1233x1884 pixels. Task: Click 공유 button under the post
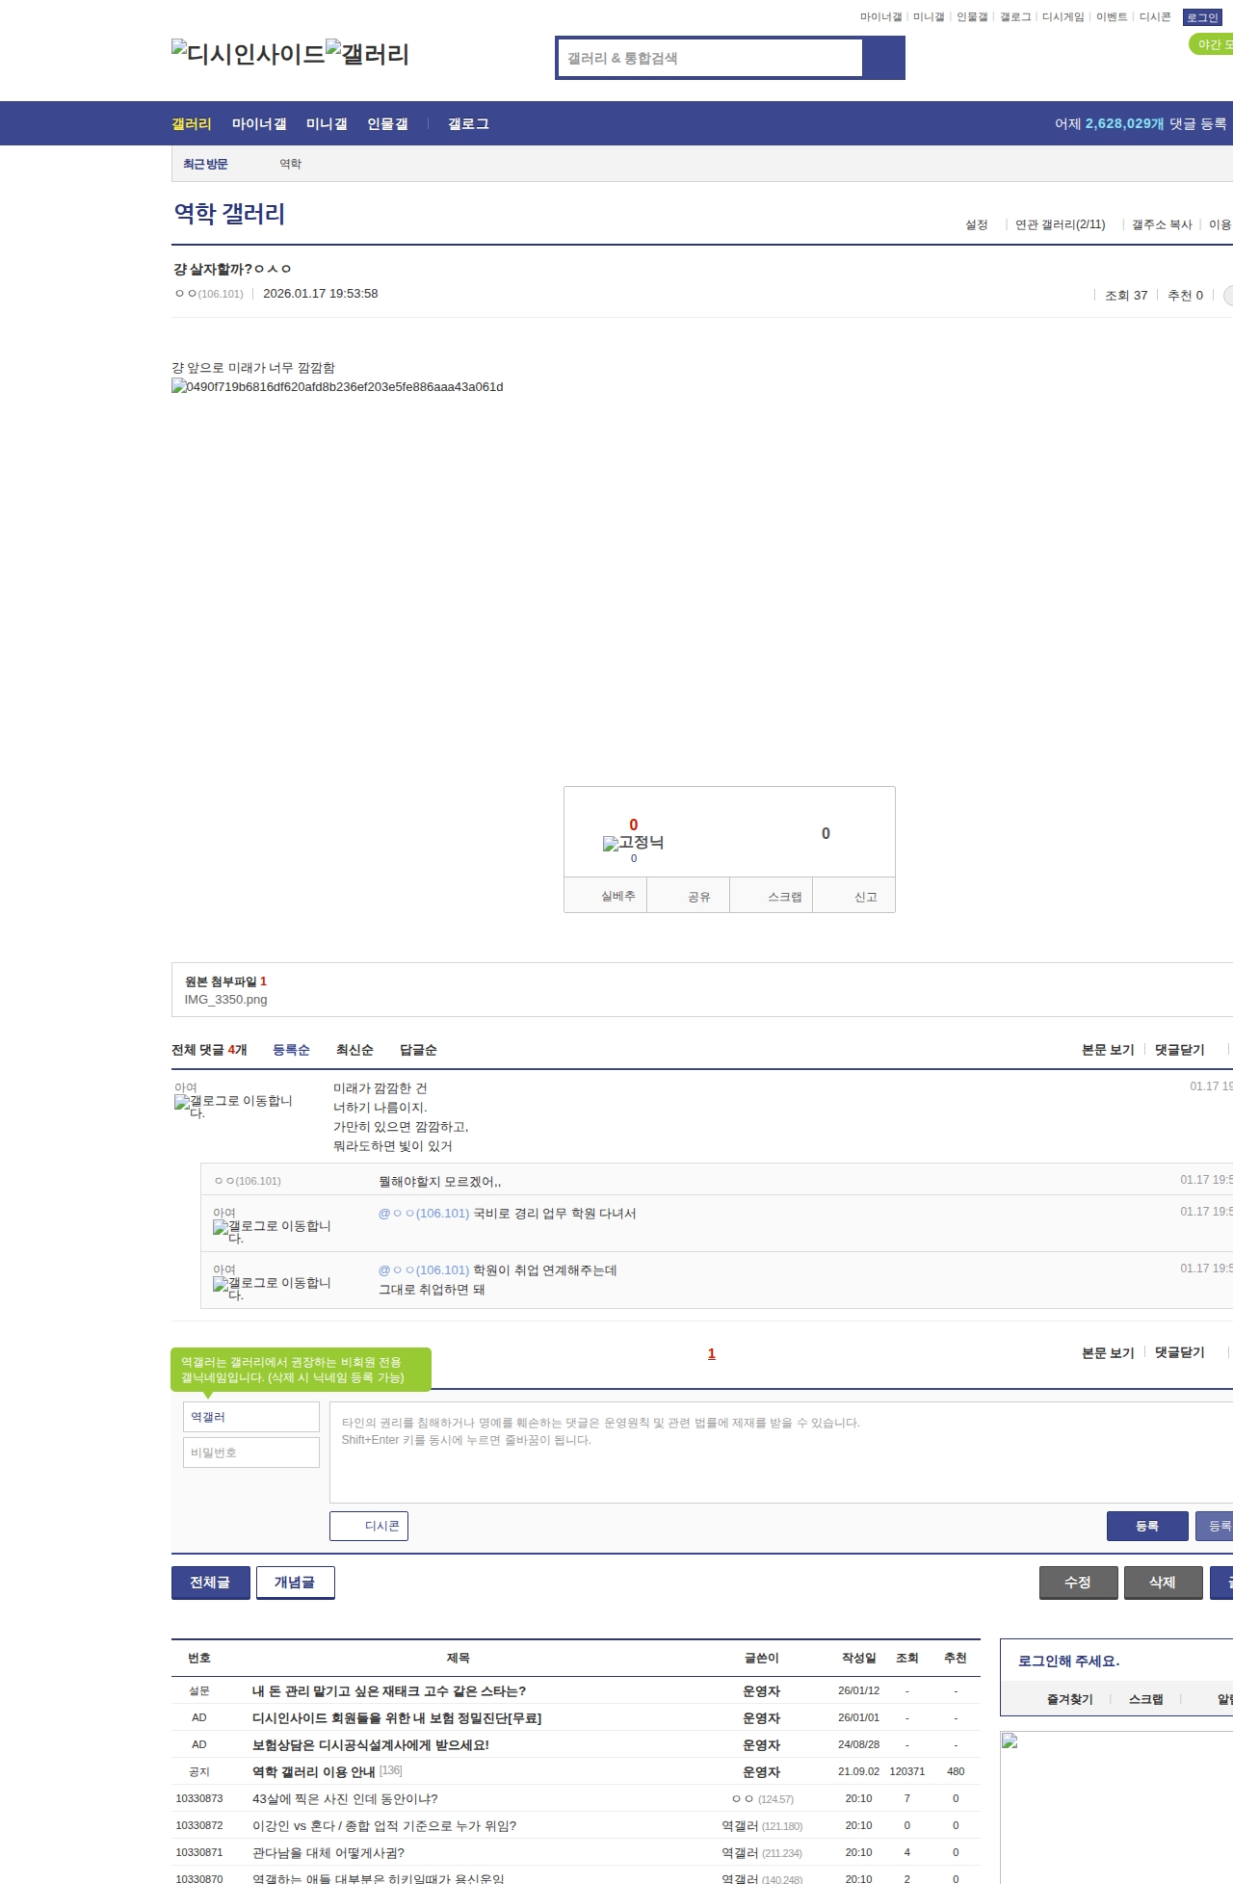(688, 896)
